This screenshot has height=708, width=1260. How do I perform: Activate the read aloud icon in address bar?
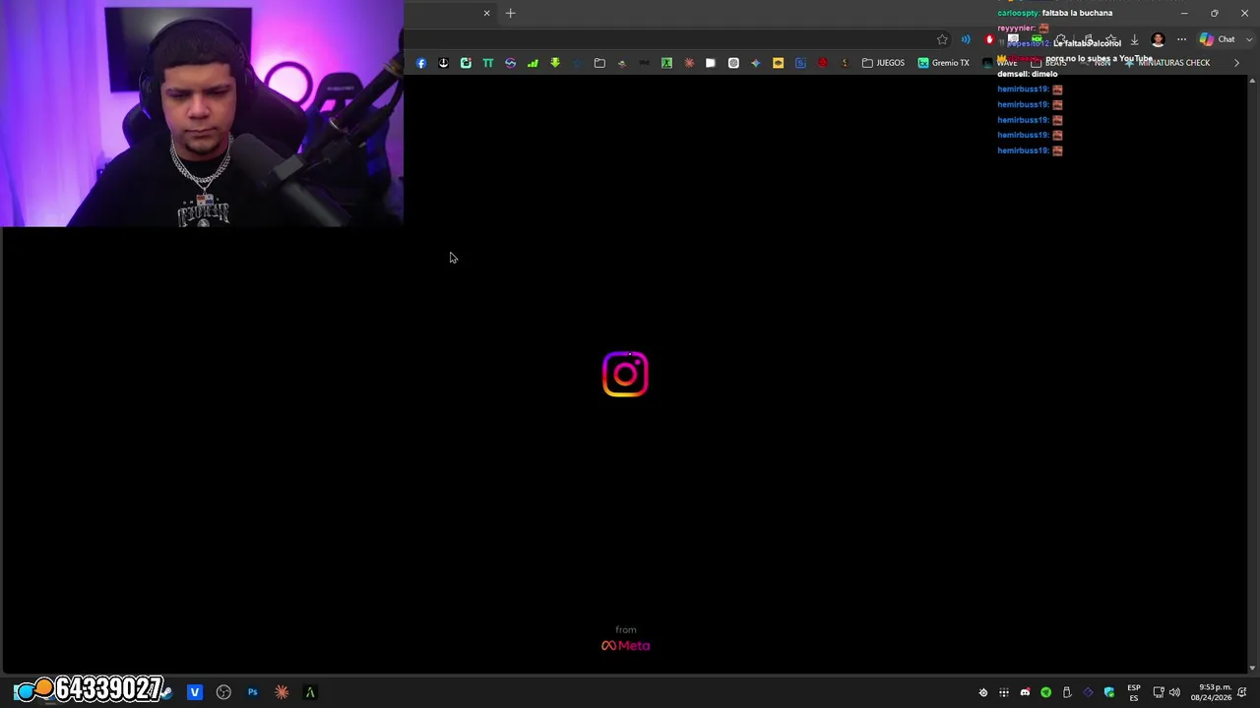tap(966, 39)
